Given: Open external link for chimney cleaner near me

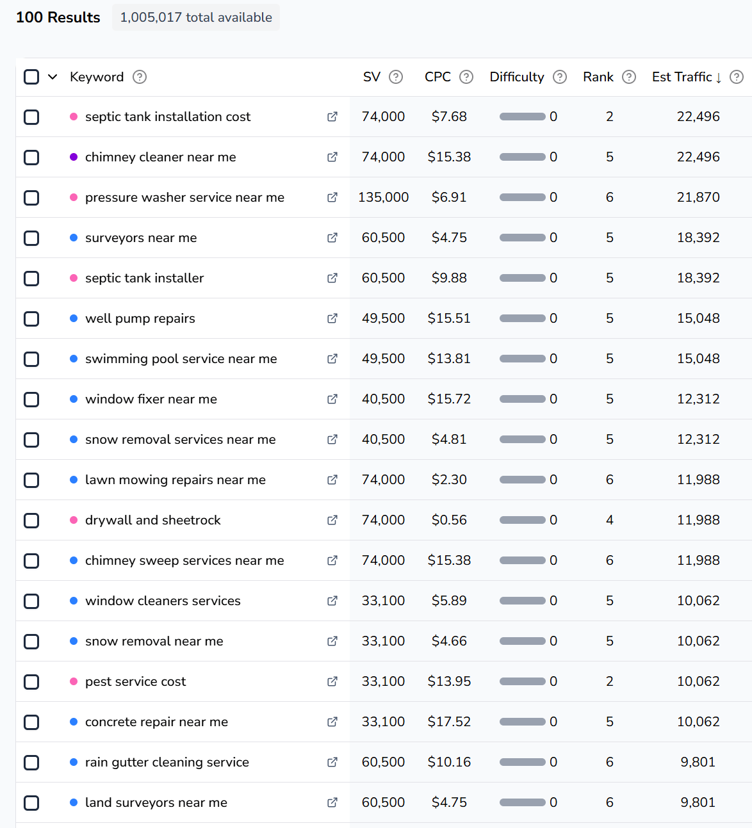Looking at the screenshot, I should tap(332, 157).
